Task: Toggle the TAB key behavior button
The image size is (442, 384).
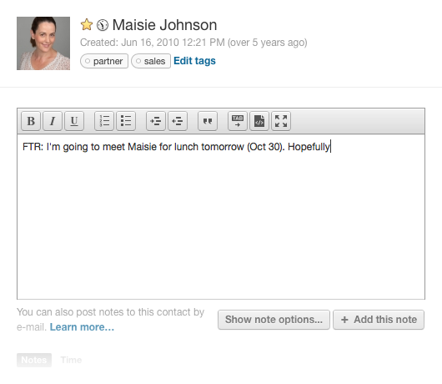Action: [x=238, y=121]
